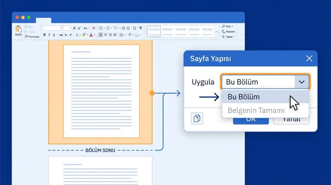Clear formatting with the eraser A icon

94,28
